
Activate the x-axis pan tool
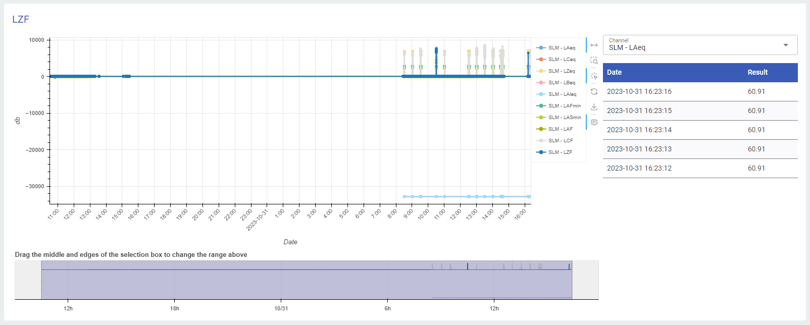[x=594, y=45]
